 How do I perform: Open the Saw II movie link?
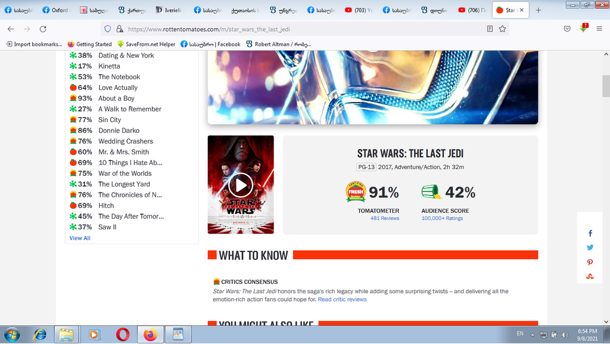click(107, 227)
